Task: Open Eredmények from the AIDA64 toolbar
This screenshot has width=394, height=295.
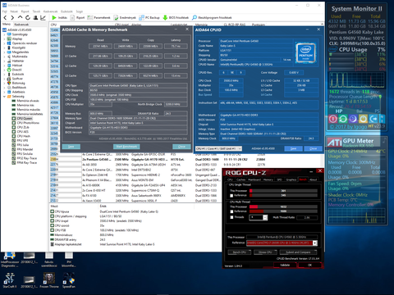Action: tap(125, 18)
